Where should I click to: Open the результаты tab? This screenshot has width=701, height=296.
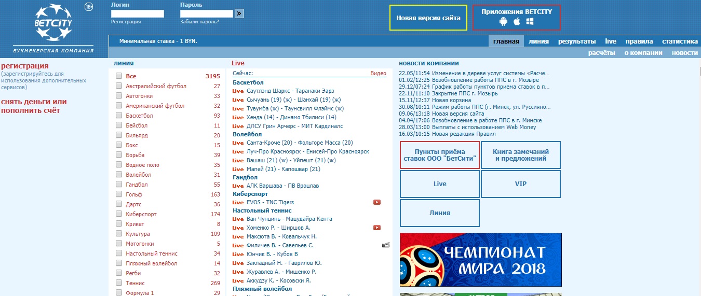(577, 41)
